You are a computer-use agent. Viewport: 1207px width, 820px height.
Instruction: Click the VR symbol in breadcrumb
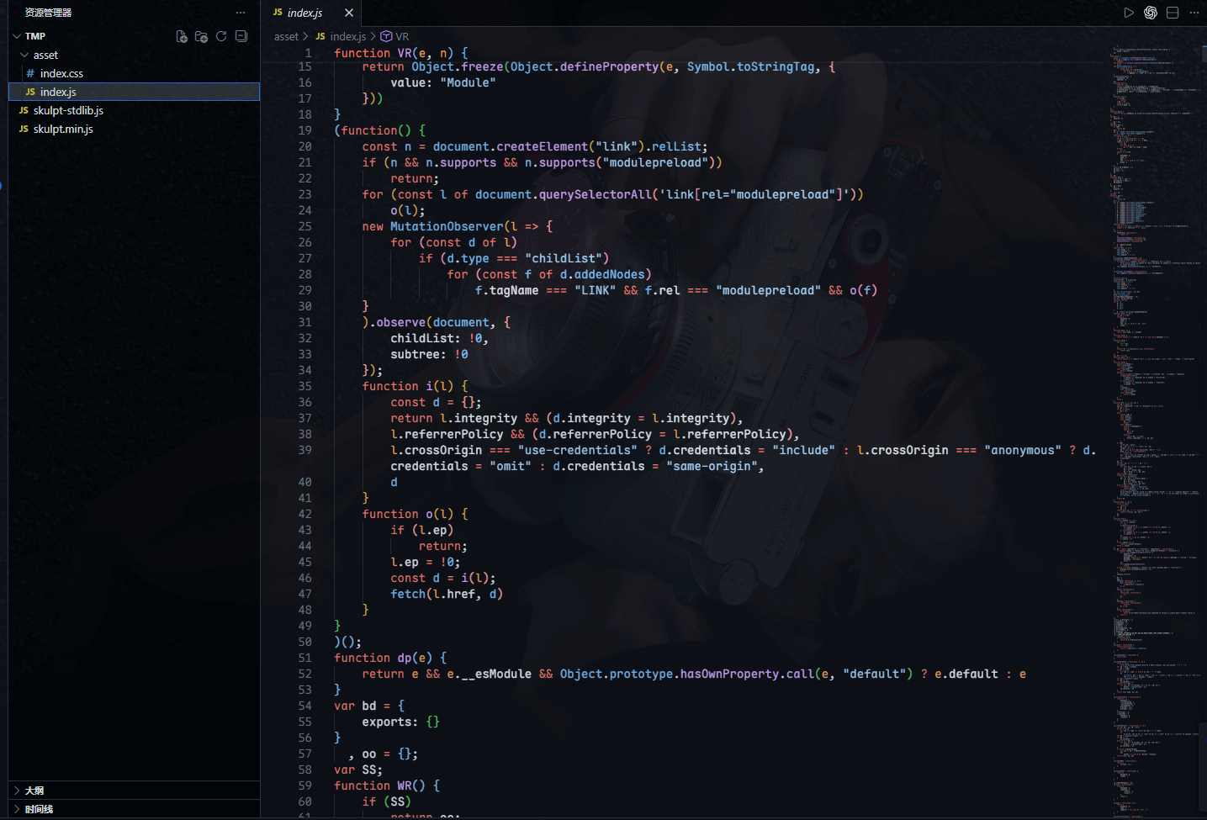point(401,36)
